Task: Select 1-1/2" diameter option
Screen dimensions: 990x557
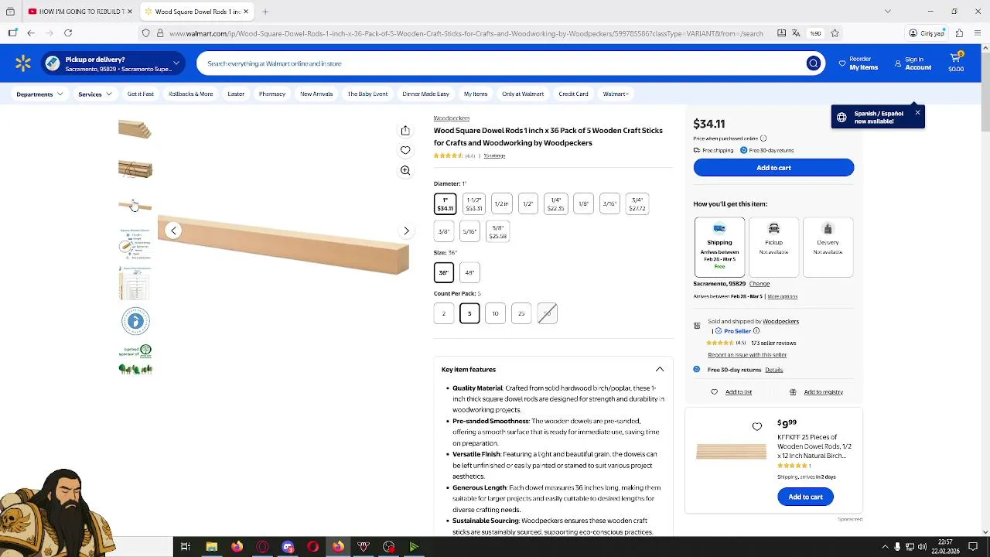Action: [474, 204]
